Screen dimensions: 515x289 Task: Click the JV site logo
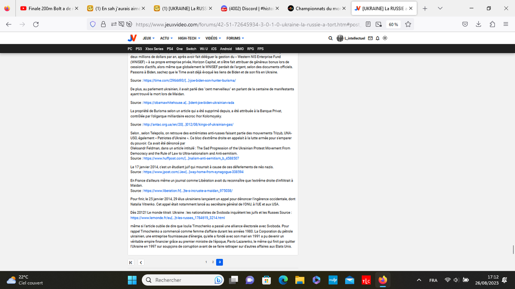[132, 38]
